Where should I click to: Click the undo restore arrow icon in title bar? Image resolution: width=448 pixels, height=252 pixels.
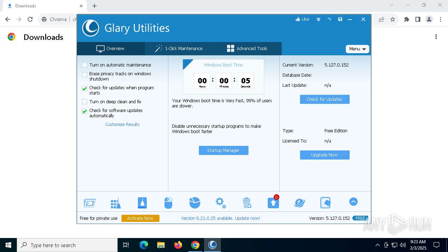pos(329,19)
